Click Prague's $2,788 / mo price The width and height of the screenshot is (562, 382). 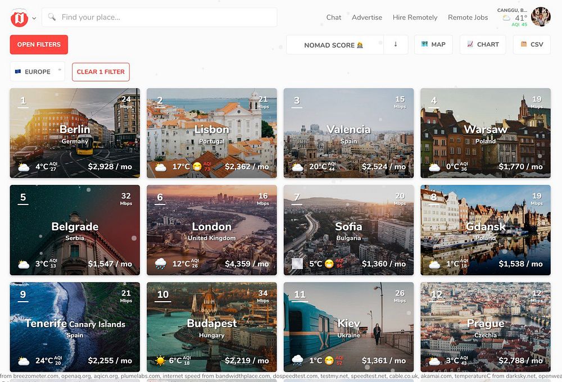click(x=521, y=361)
